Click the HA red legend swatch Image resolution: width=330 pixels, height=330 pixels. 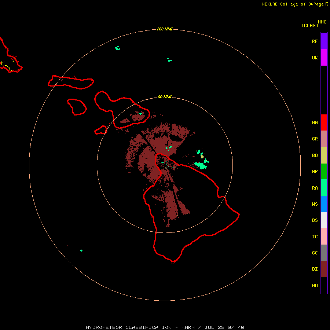pos(324,122)
